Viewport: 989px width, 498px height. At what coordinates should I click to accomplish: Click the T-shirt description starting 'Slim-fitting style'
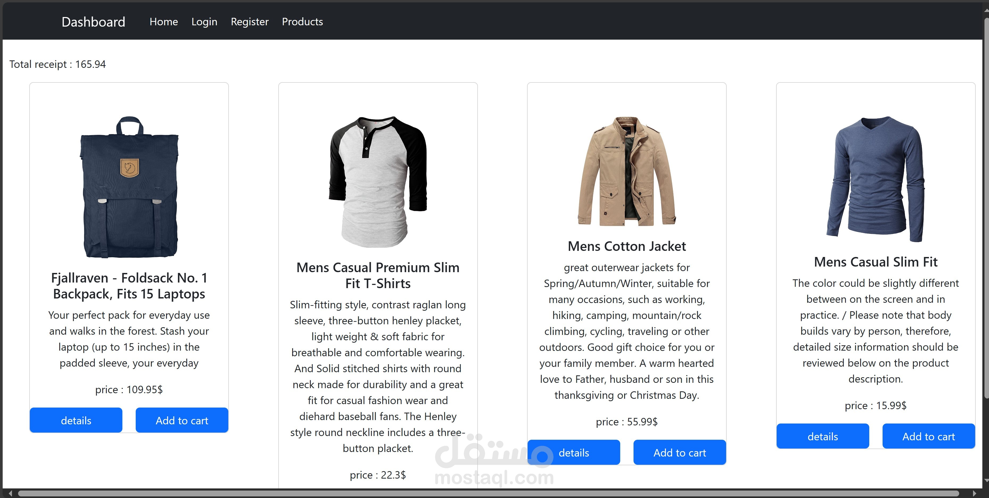(378, 376)
